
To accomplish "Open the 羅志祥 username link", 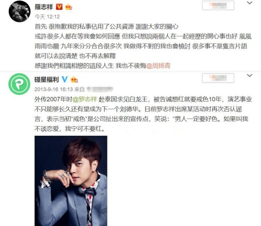I will [44, 7].
